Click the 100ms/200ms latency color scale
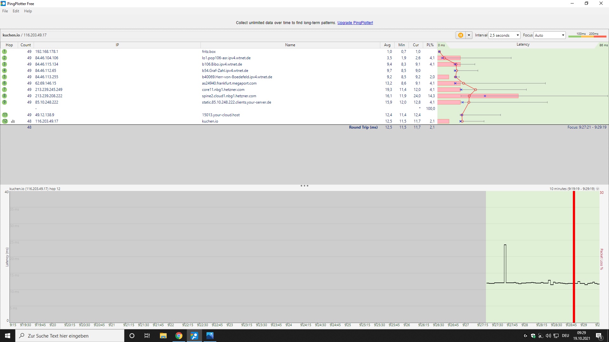 587,35
